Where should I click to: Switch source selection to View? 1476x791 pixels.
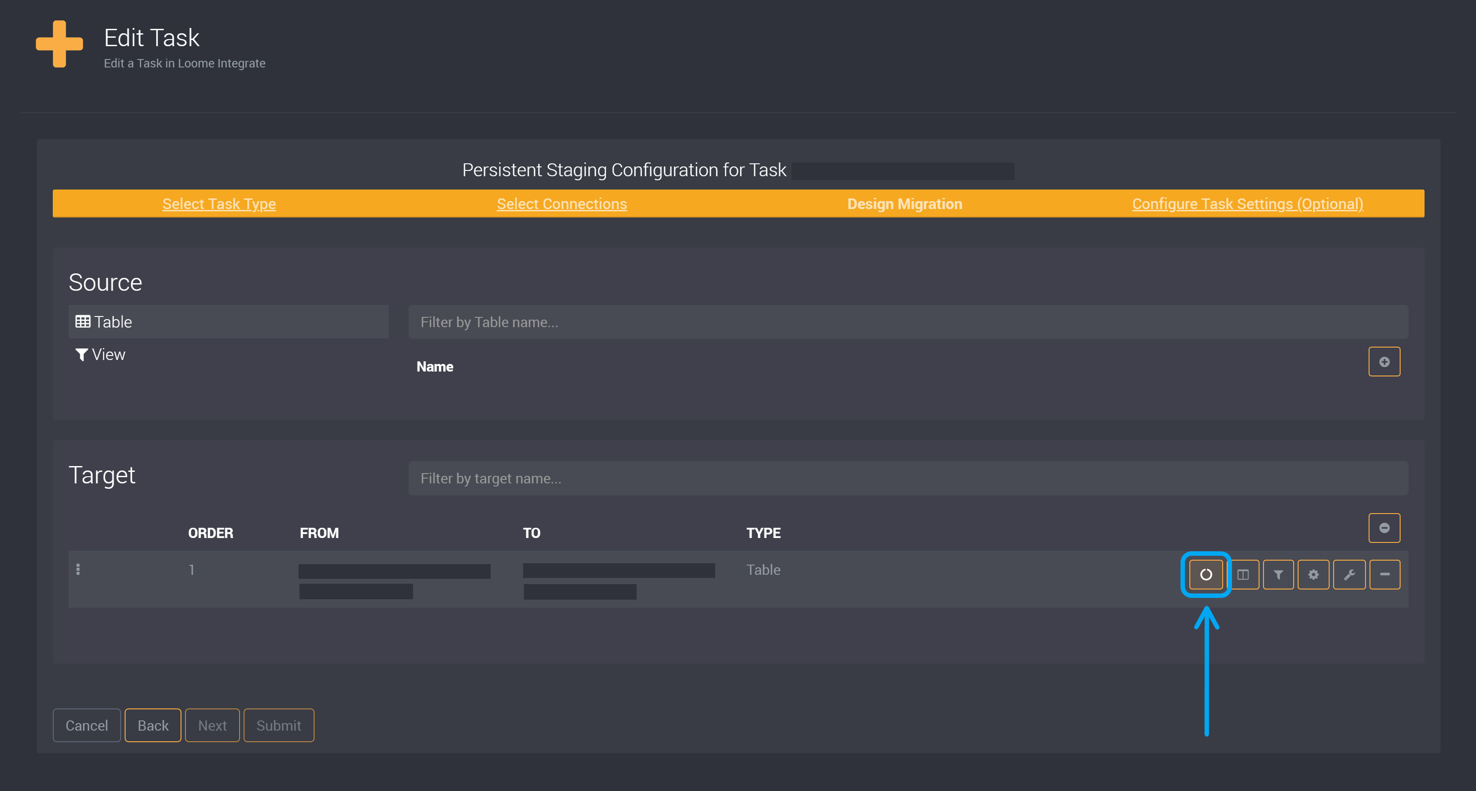[x=108, y=354]
